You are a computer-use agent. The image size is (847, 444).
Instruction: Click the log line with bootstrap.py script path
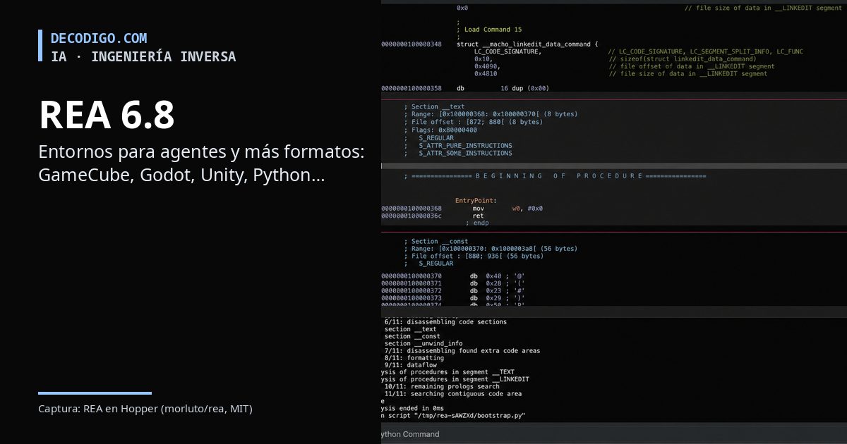coord(454,416)
